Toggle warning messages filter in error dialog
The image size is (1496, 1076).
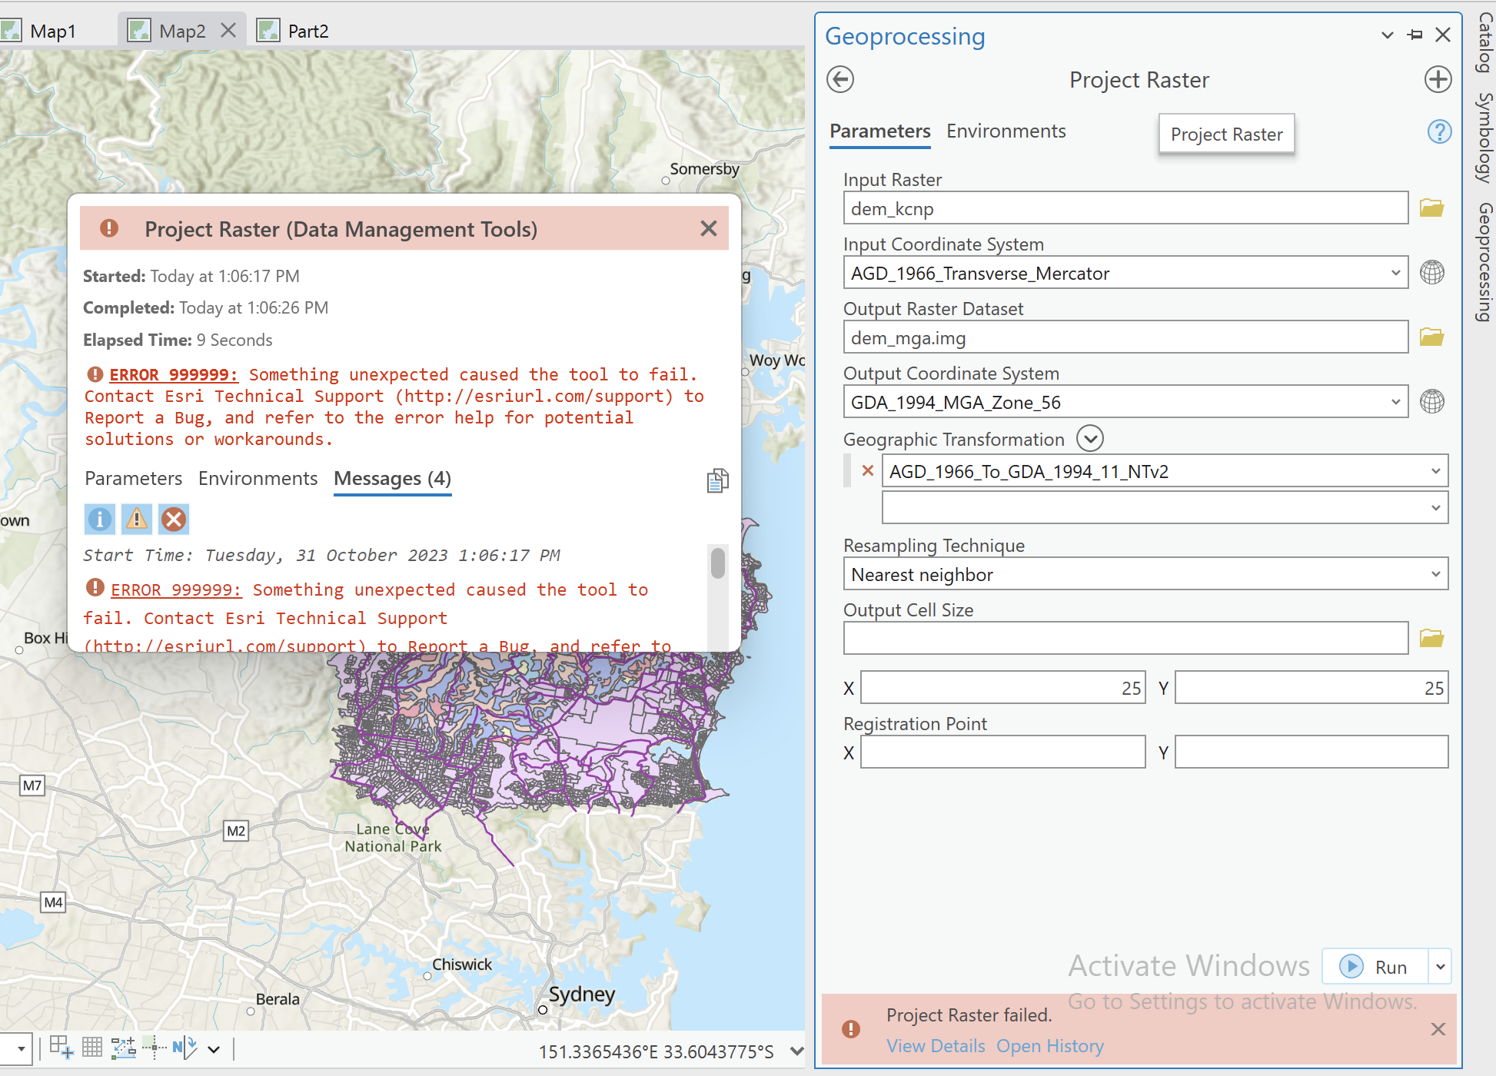click(136, 519)
